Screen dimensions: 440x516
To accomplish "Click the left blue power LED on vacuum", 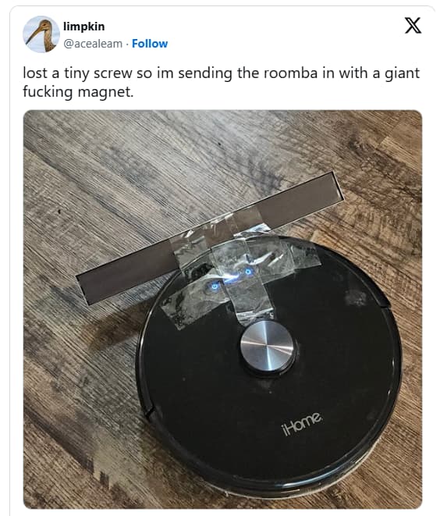I will 215,286.
